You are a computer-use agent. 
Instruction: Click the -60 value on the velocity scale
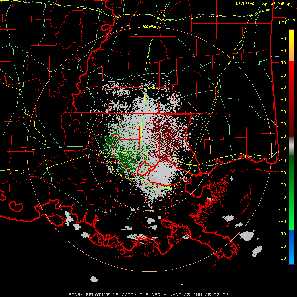[282, 222]
